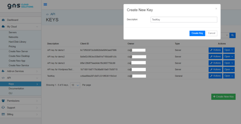Image resolution: width=241 pixels, height=124 pixels.
Task: Click client ID 1b718011b87176c98a9810a617b59715
Action: pyautogui.click(x=99, y=70)
